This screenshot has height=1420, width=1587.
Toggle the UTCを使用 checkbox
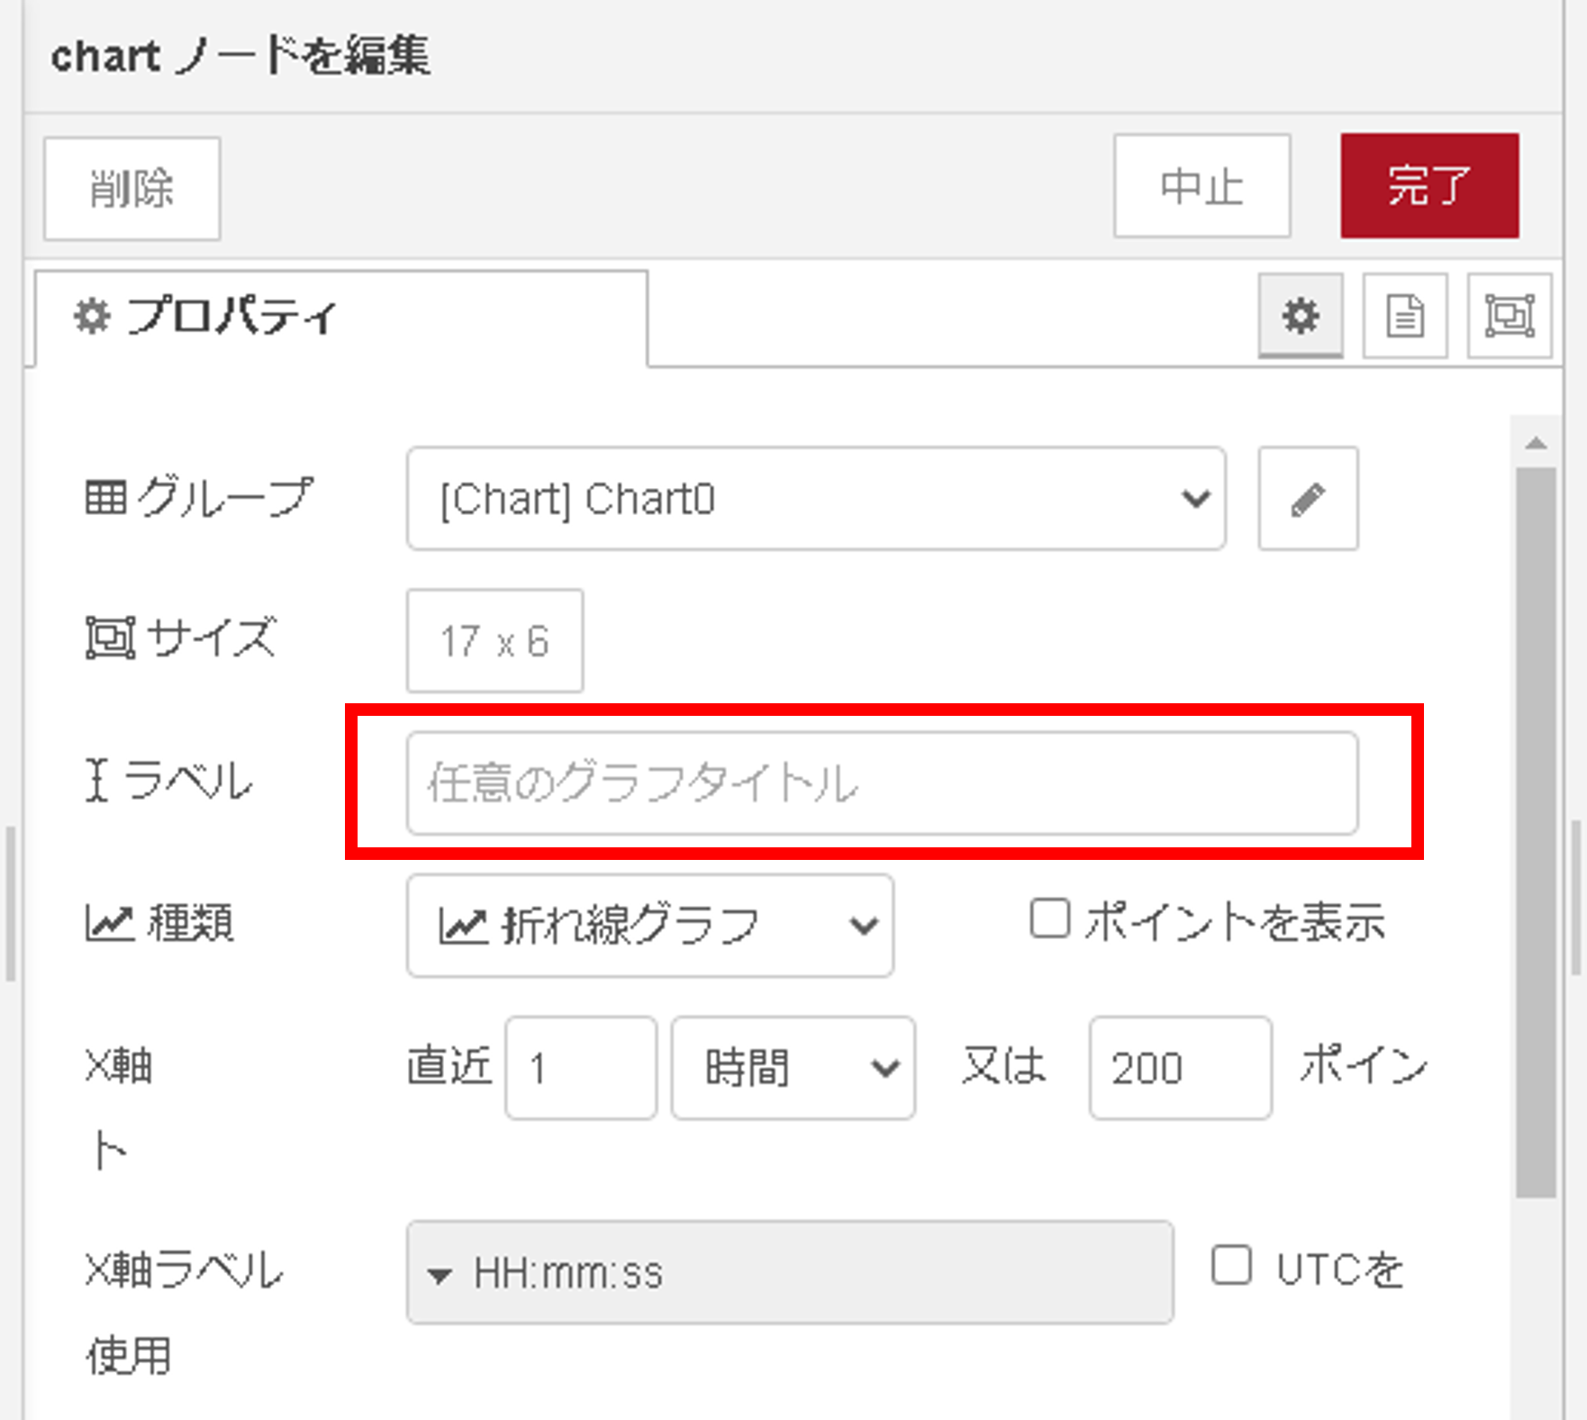pos(1231,1265)
